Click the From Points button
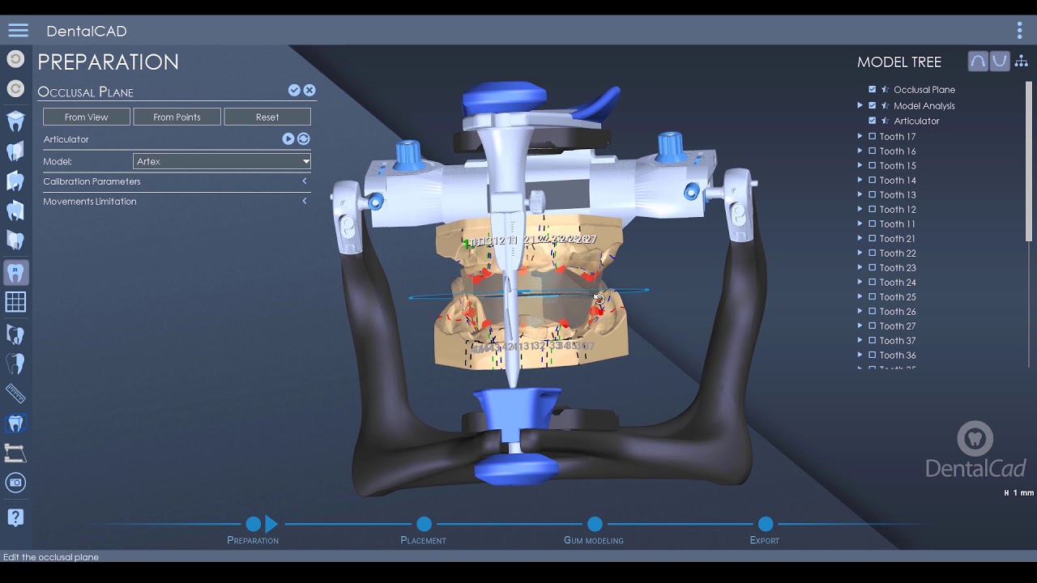 [177, 117]
